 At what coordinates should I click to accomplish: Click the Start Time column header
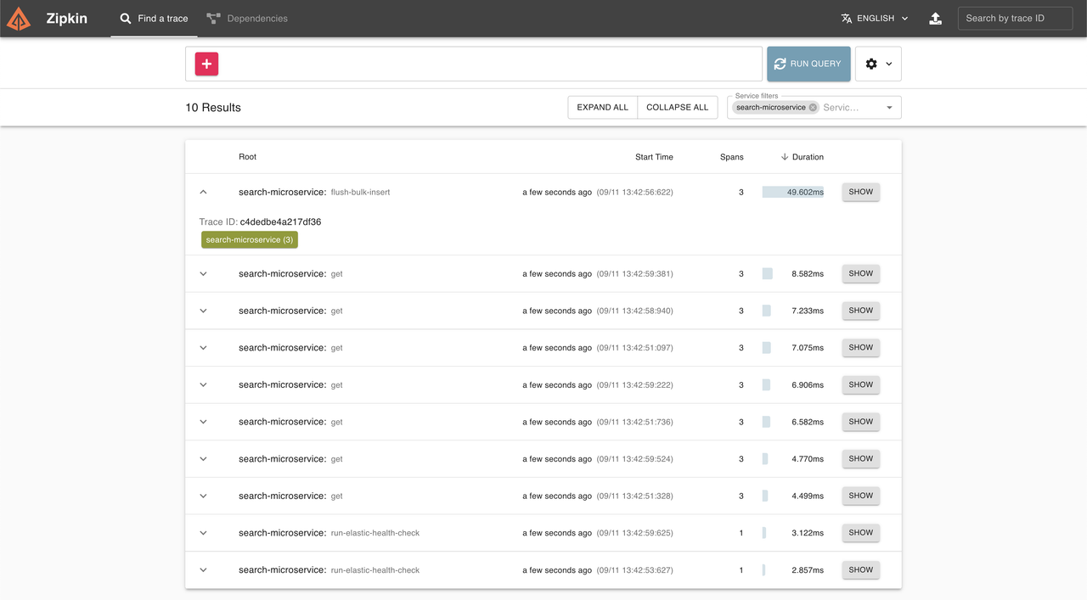click(654, 157)
